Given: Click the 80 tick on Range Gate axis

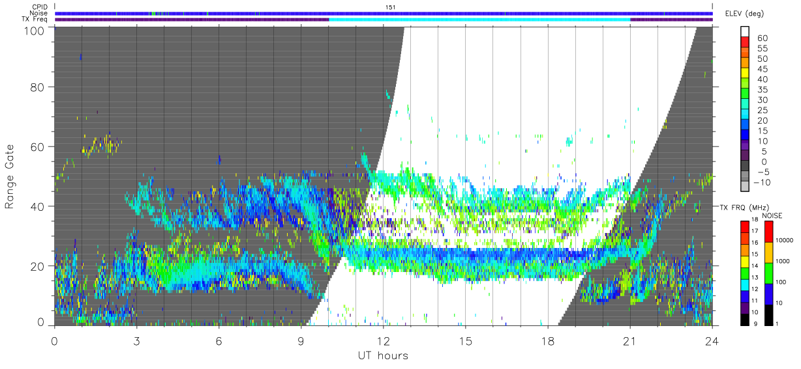Looking at the screenshot, I should pyautogui.click(x=38, y=87).
